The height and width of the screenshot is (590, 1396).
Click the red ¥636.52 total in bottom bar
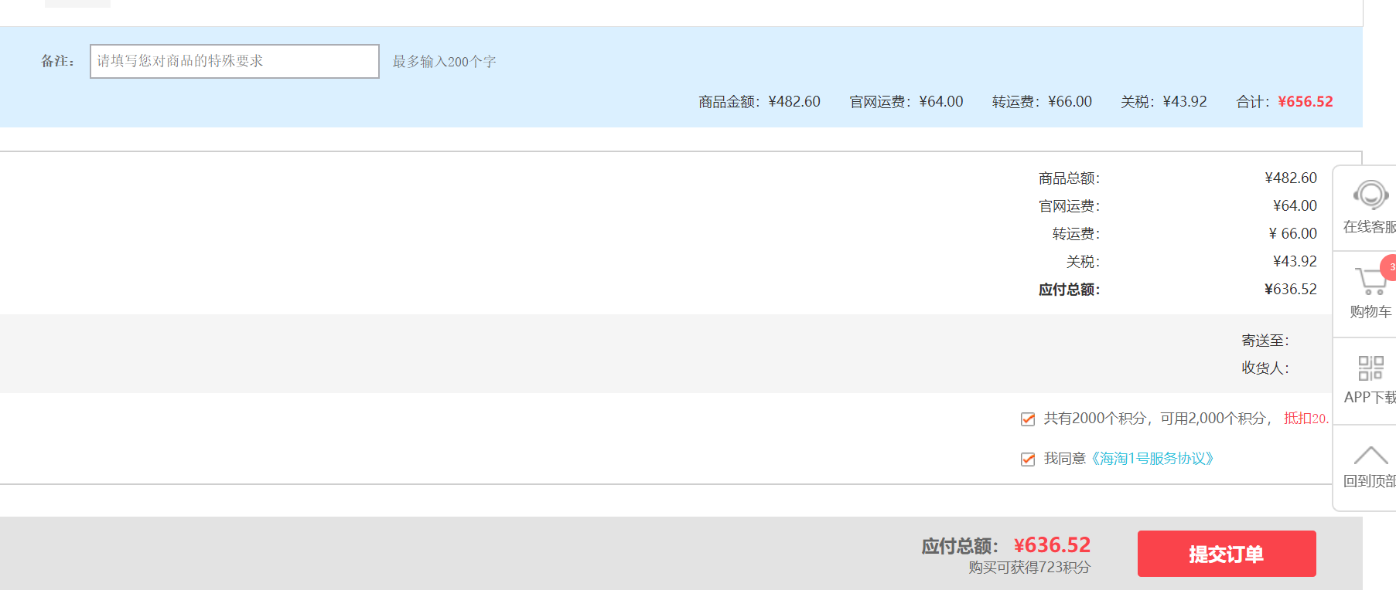(1052, 545)
